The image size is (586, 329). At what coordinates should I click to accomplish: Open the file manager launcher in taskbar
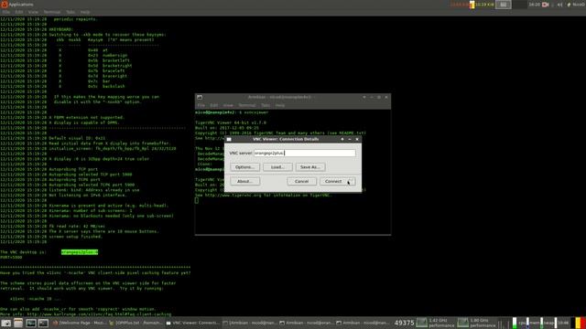point(18,323)
